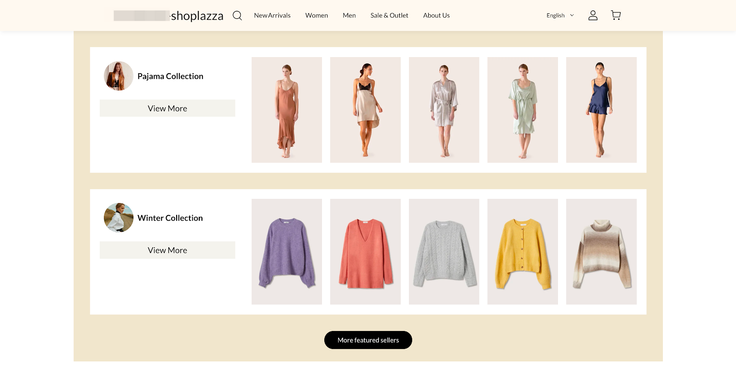Click the Pajama Collection round avatar
The width and height of the screenshot is (736, 366).
119,76
